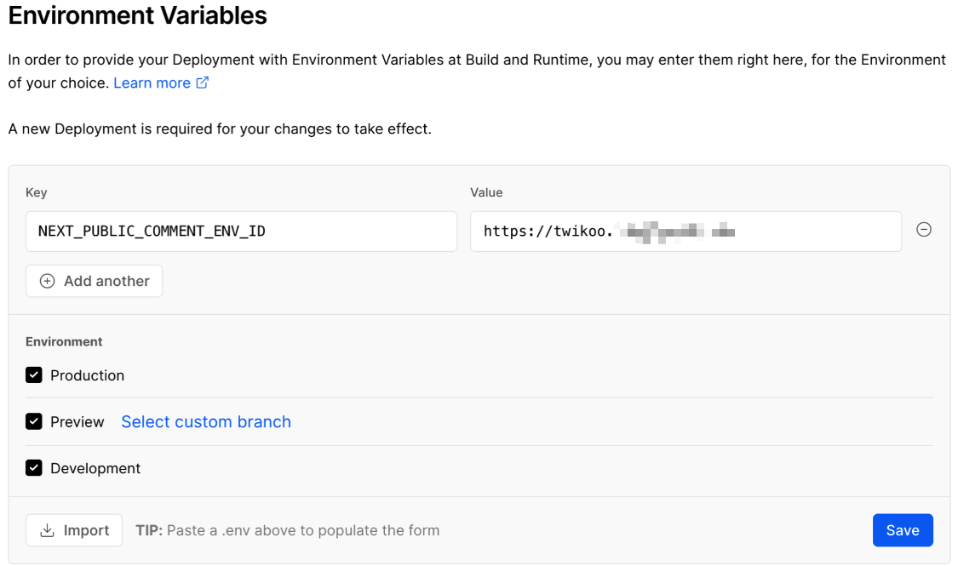Click the TIP text about pasting .env
This screenshot has width=958, height=566.
coord(288,531)
